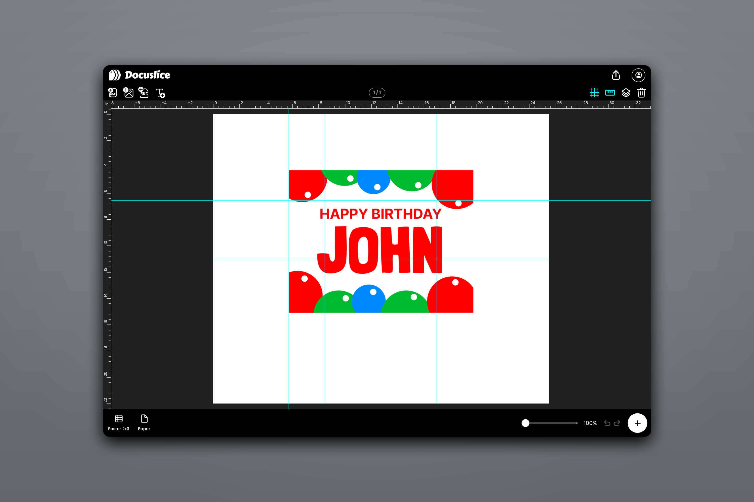Open the layers panel icon
The image size is (754, 502).
626,93
